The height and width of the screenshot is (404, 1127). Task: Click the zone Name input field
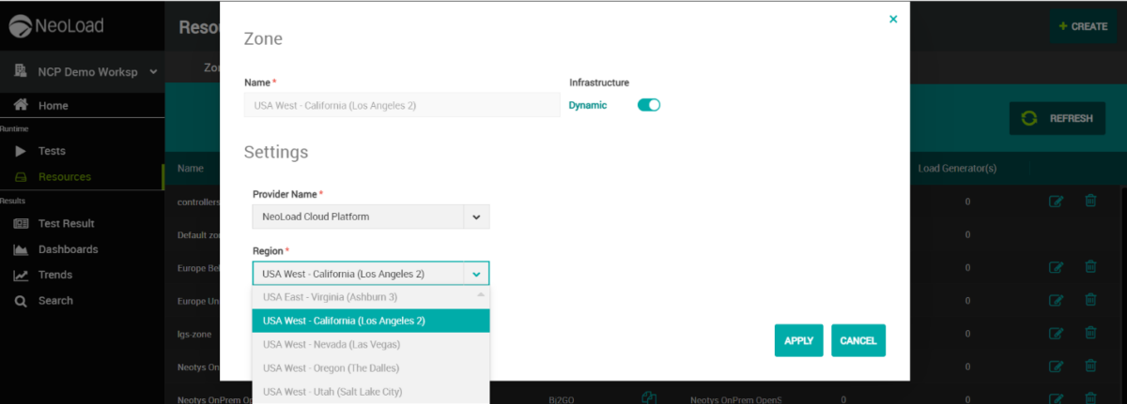click(x=402, y=105)
